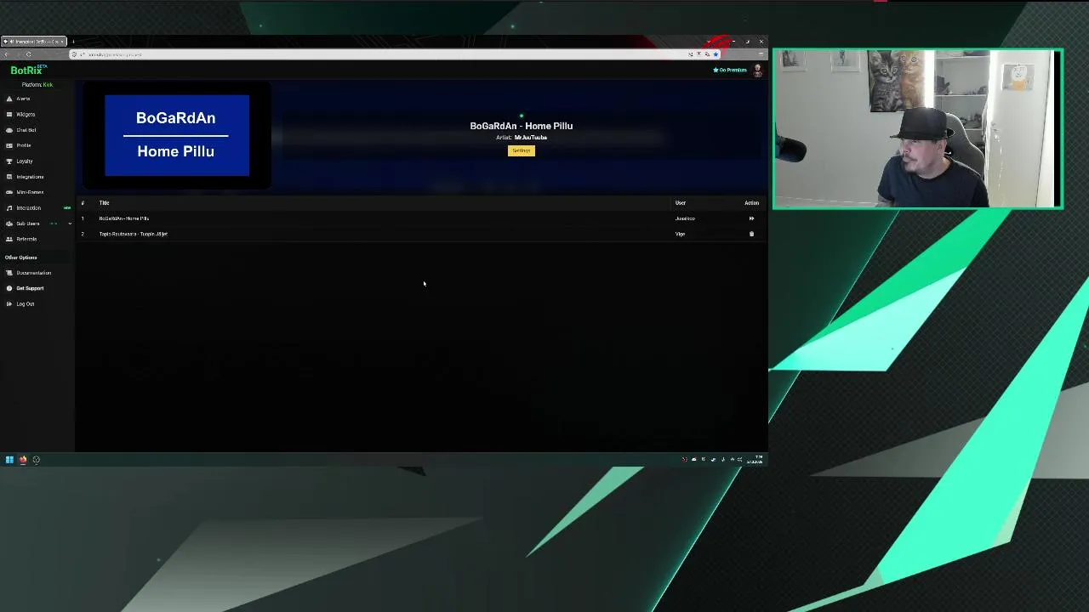Click the BotRix logo
Viewport: 1089px width, 612px height.
click(28, 71)
